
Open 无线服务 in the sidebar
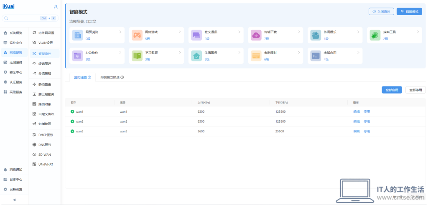pyautogui.click(x=14, y=63)
